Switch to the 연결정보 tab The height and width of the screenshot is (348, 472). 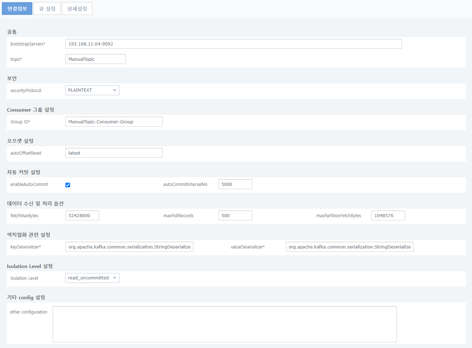tap(17, 9)
